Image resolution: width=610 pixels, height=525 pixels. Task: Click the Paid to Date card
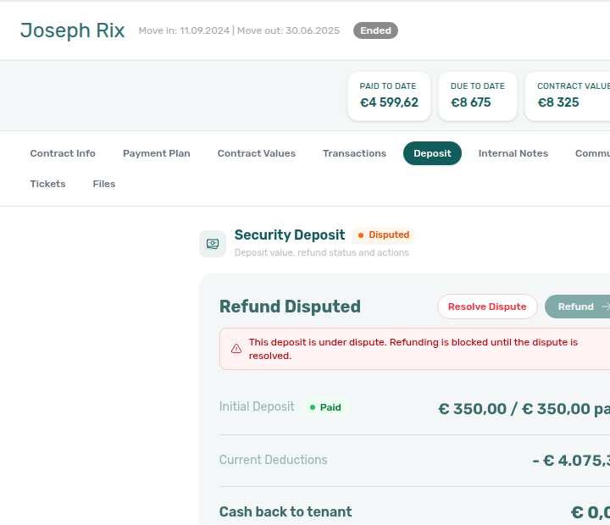coord(389,96)
